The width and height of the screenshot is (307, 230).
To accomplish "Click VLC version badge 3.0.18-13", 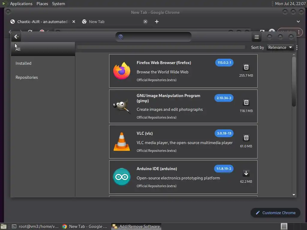I will (x=224, y=133).
